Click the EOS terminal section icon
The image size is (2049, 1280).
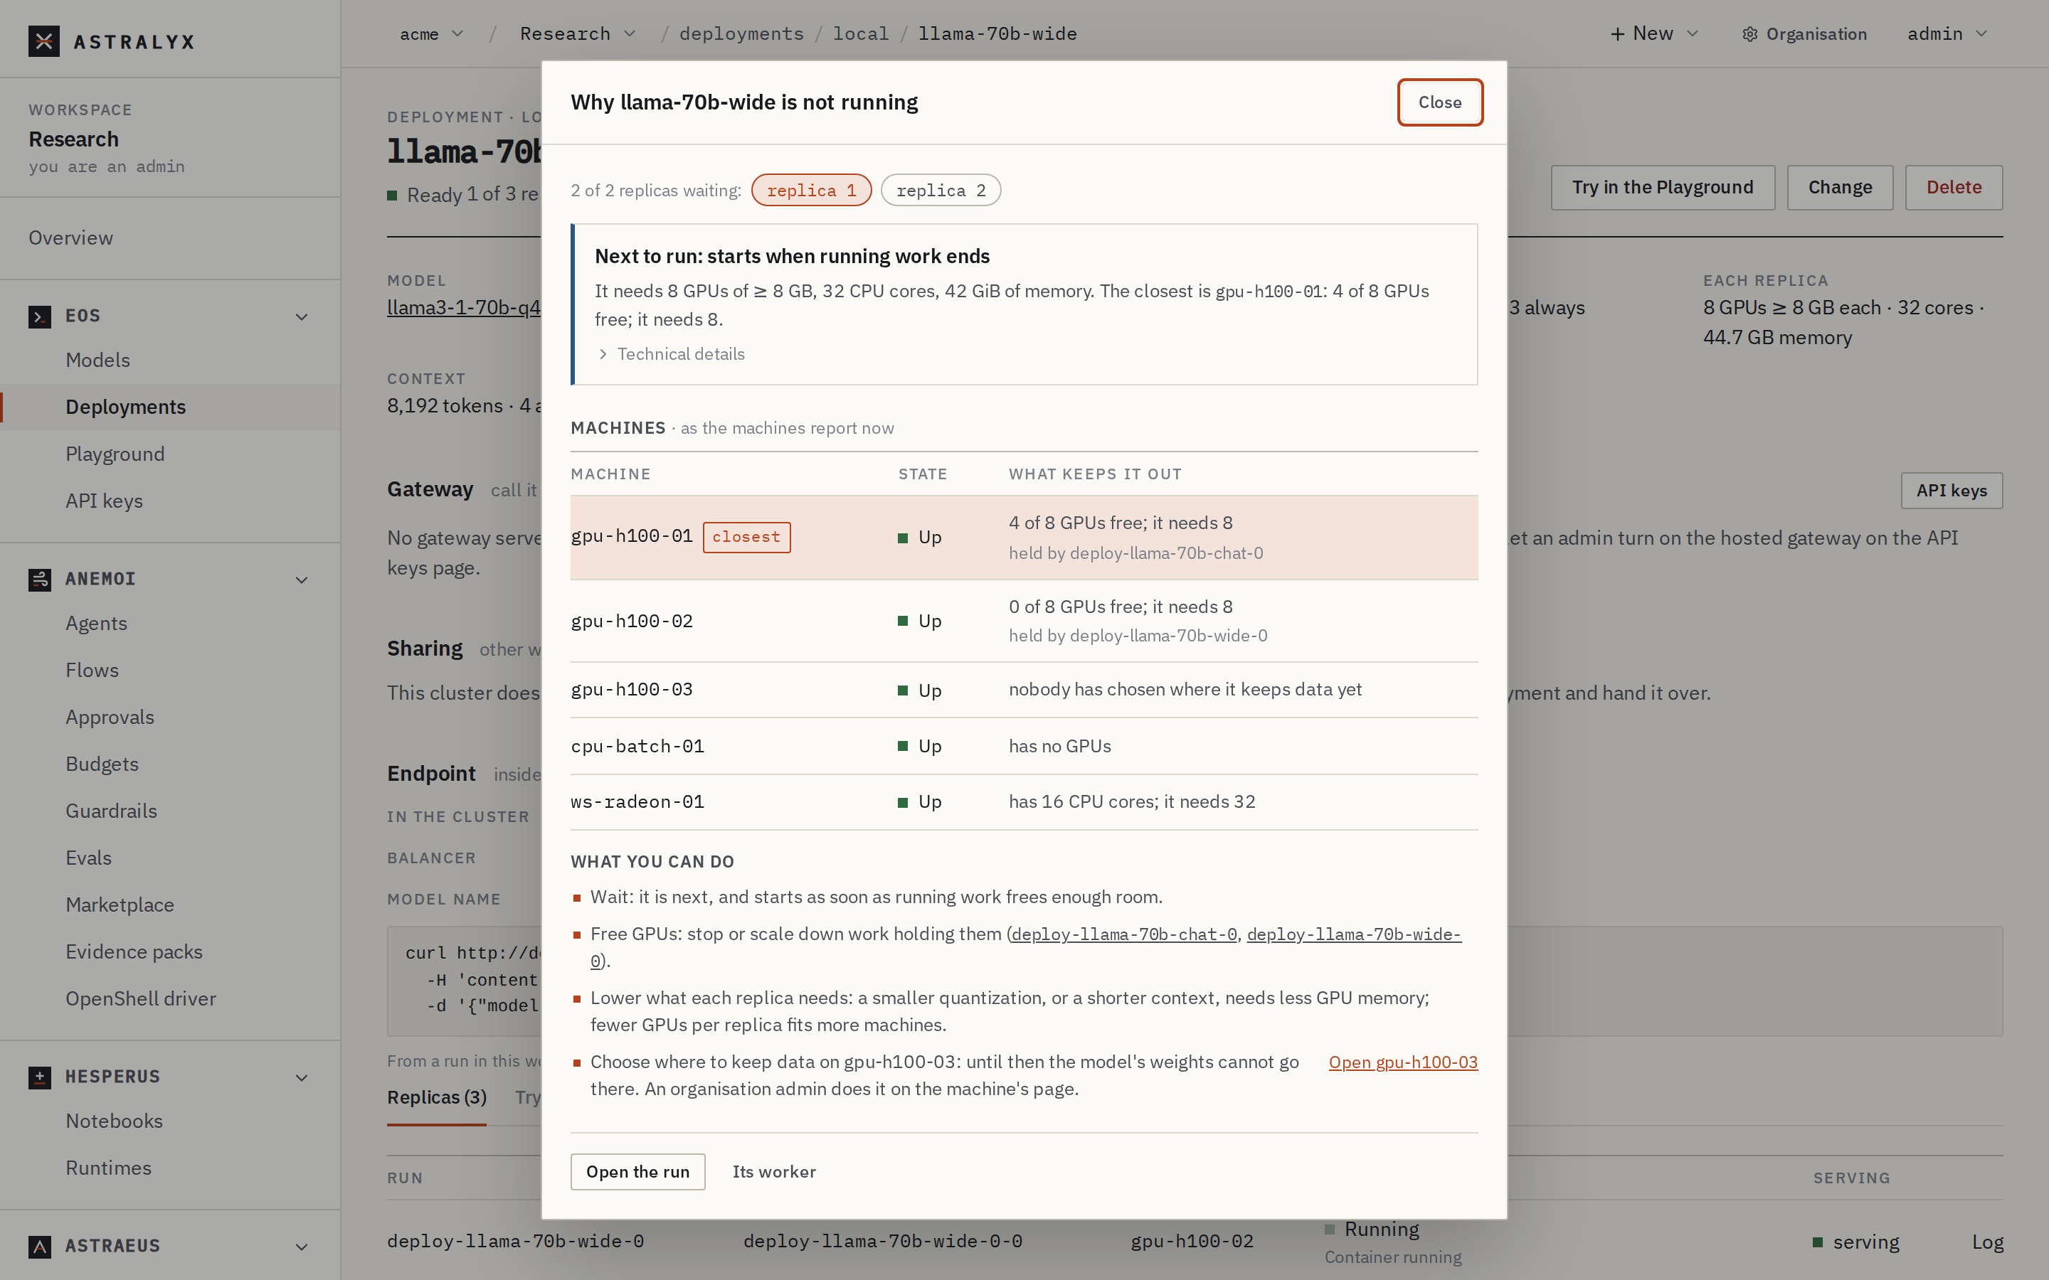[x=40, y=316]
